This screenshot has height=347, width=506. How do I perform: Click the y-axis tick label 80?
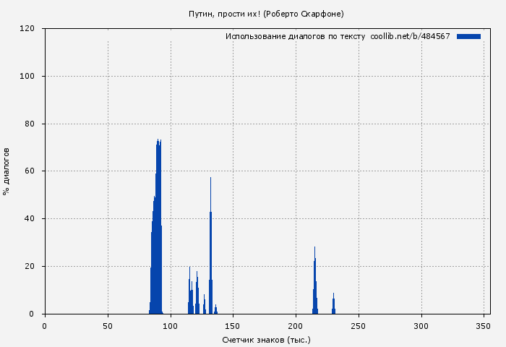click(30, 124)
